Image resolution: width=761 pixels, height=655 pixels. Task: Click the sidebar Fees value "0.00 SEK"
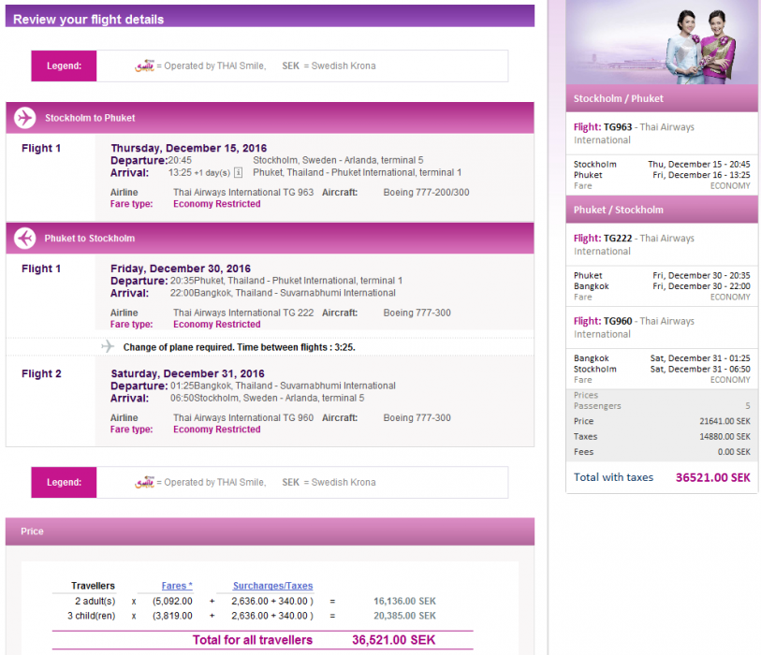tap(734, 452)
